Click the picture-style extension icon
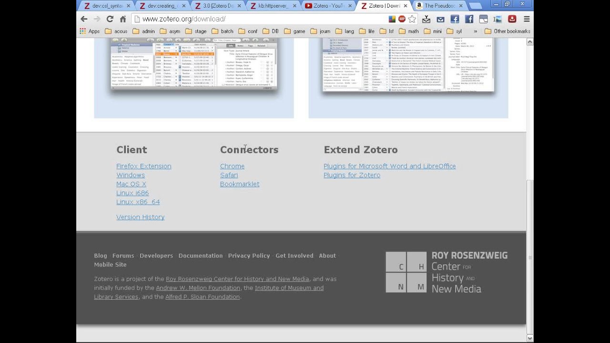This screenshot has height=343, width=610. (x=498, y=19)
